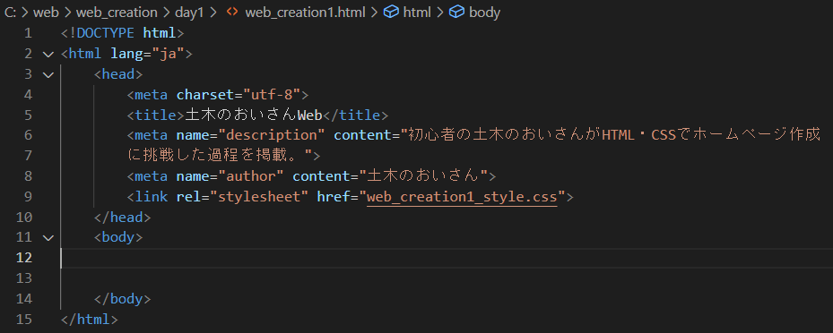Click the closing </html> tag

90,320
